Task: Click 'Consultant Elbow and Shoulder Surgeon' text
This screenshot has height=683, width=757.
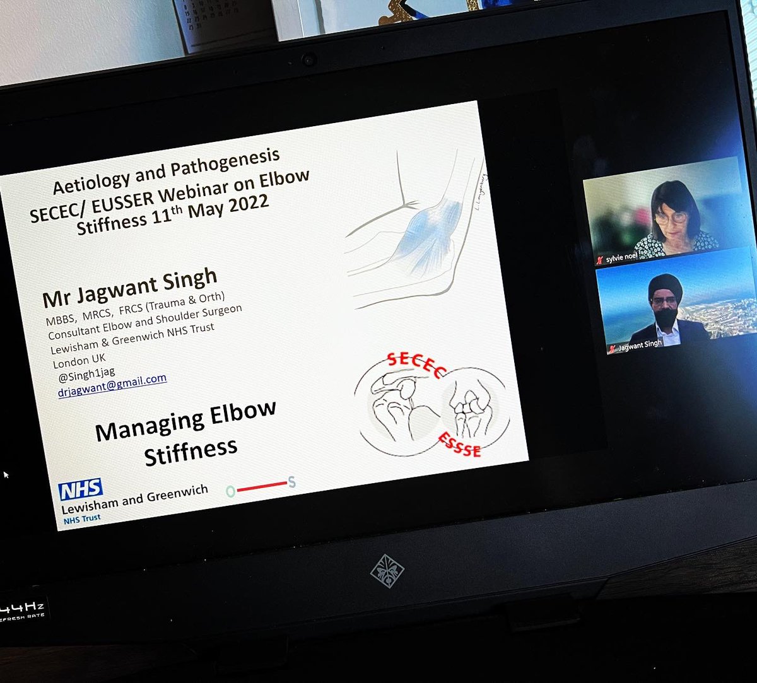Action: [x=145, y=322]
